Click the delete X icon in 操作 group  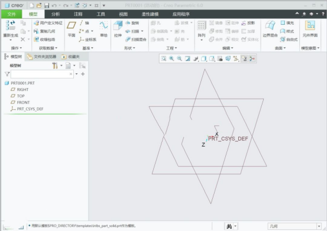(23, 39)
